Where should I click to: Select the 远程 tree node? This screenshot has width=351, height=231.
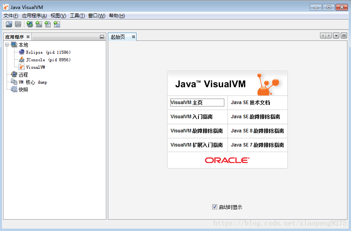click(23, 75)
